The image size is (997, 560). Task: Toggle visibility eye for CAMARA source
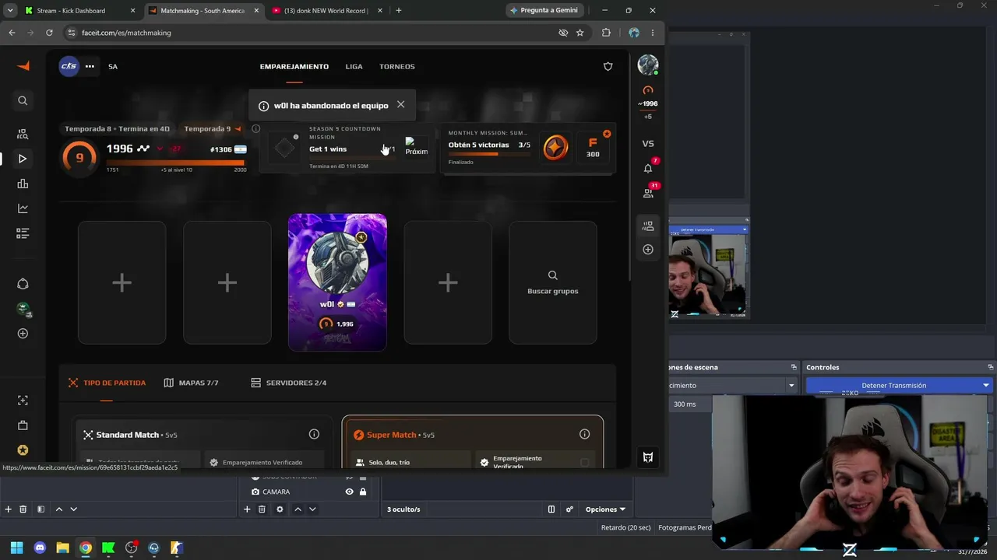pos(349,492)
